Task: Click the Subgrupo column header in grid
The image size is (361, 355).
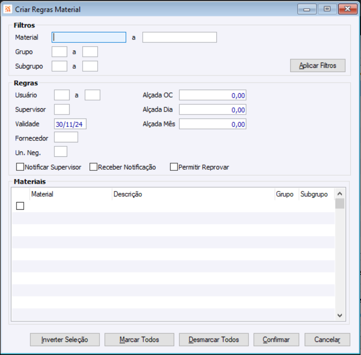Action: tap(317, 194)
